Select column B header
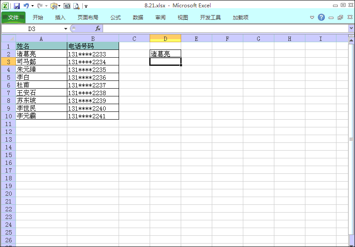Viewport: 355px width, 247px height. (93, 39)
